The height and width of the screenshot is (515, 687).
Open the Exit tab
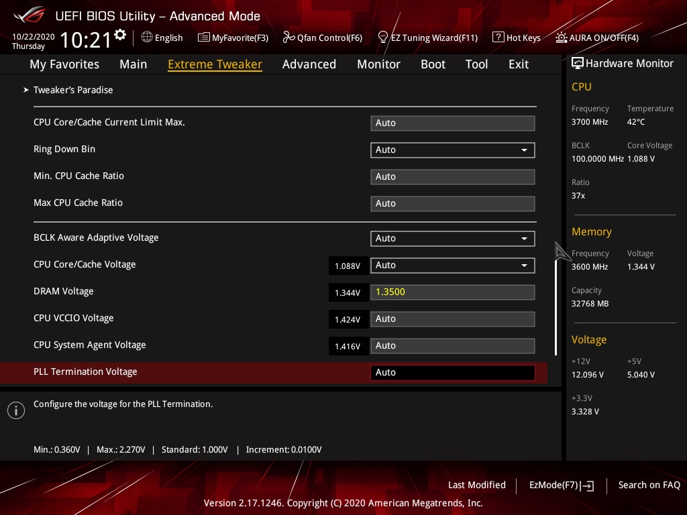tap(519, 64)
